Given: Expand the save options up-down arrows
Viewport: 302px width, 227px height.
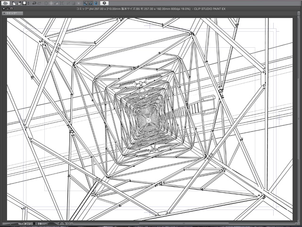Looking at the screenshot, I should coord(28,3).
